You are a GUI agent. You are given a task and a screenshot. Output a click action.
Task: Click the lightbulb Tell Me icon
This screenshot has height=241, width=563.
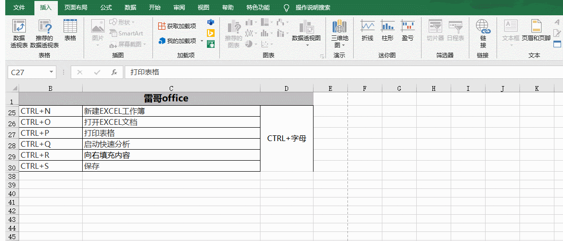tap(286, 8)
